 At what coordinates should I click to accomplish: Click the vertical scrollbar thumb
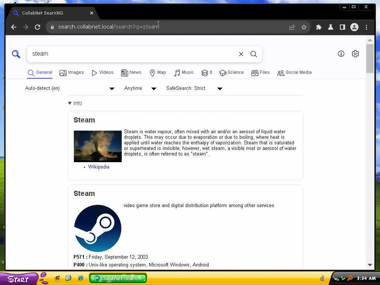(x=370, y=58)
